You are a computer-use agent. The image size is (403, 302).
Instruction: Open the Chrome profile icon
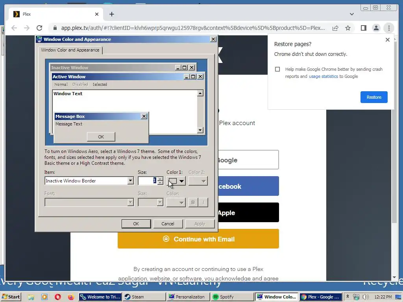coord(376,28)
